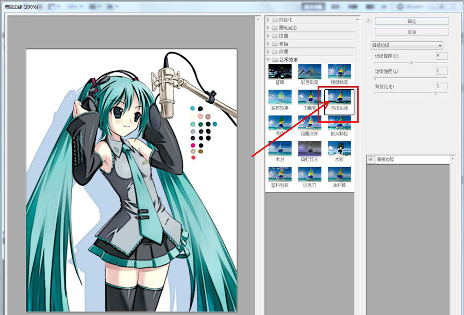
Task: Apply the 木刻 filter thumbnail
Action: pos(280,149)
